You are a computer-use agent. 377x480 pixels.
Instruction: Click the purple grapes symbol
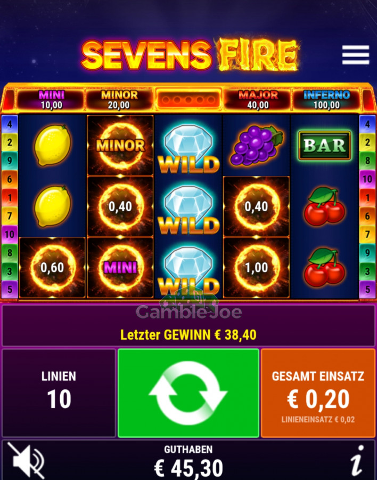pyautogui.click(x=256, y=145)
